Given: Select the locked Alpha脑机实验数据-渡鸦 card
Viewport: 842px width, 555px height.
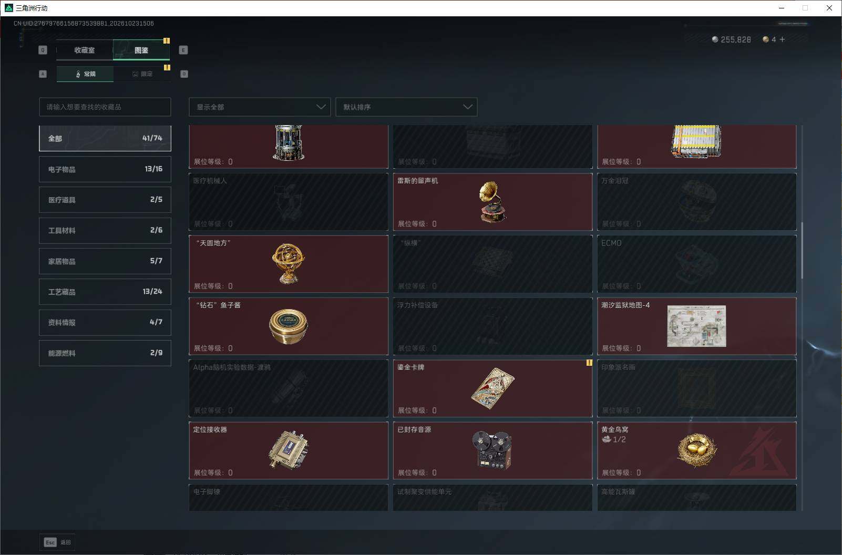Looking at the screenshot, I should tap(289, 388).
